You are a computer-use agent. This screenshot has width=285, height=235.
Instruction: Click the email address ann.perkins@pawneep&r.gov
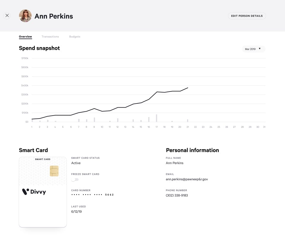click(x=187, y=179)
